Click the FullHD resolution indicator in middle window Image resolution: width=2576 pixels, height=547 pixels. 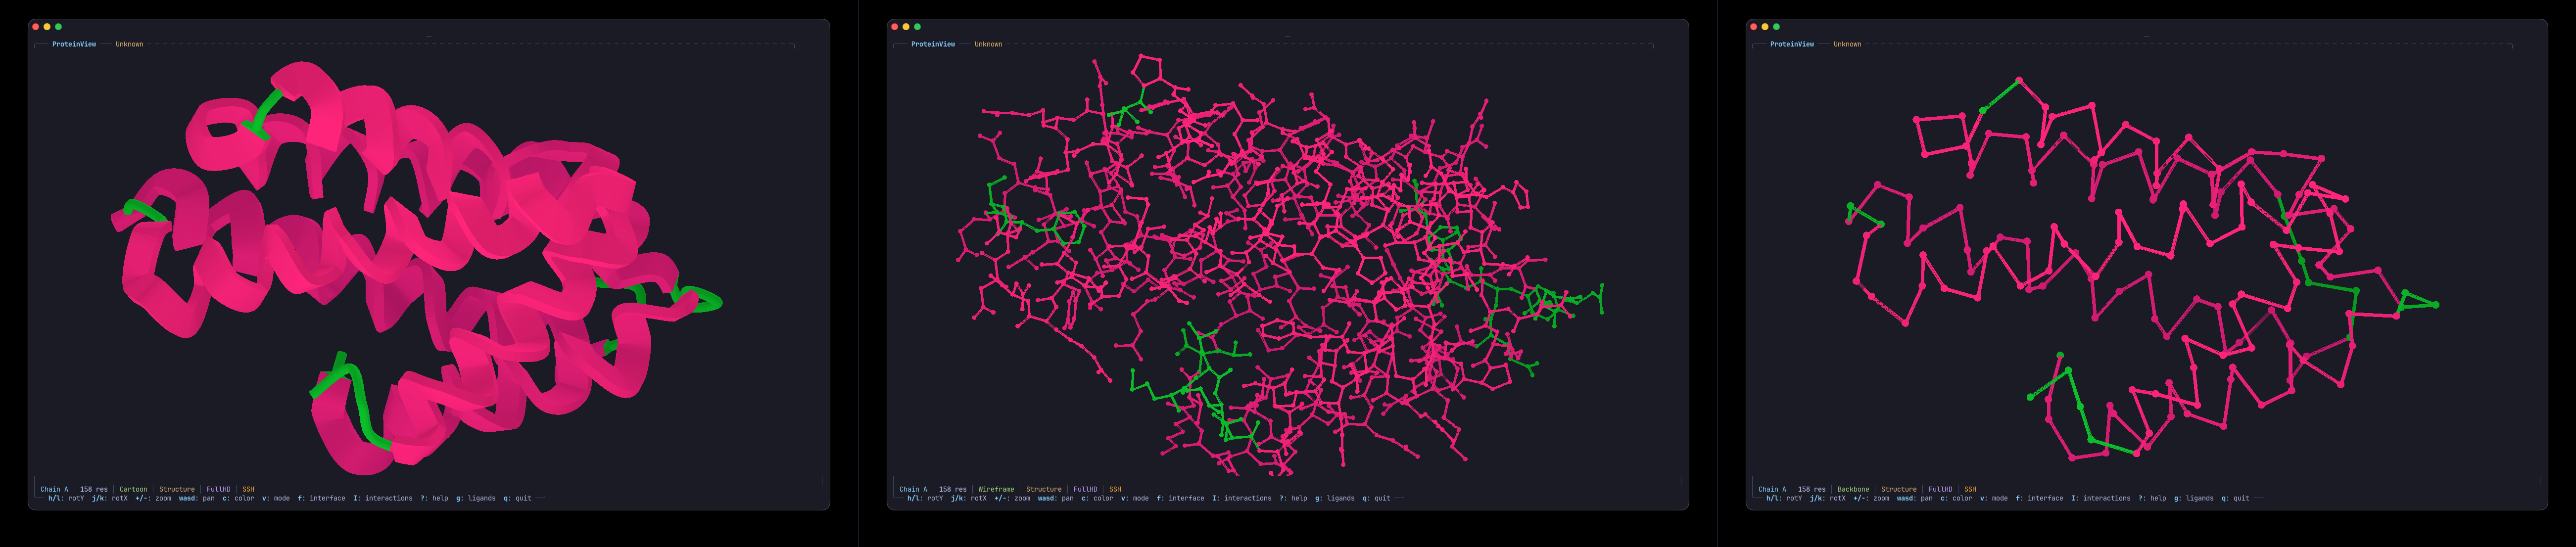(x=1086, y=489)
